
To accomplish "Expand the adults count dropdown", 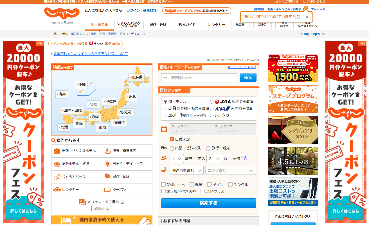I will [214, 159].
